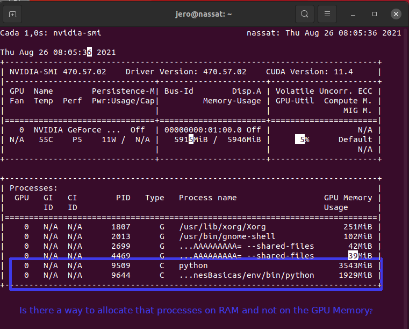409x329 pixels.
Task: Click the blue question text about RAM allocation
Action: pos(196,311)
